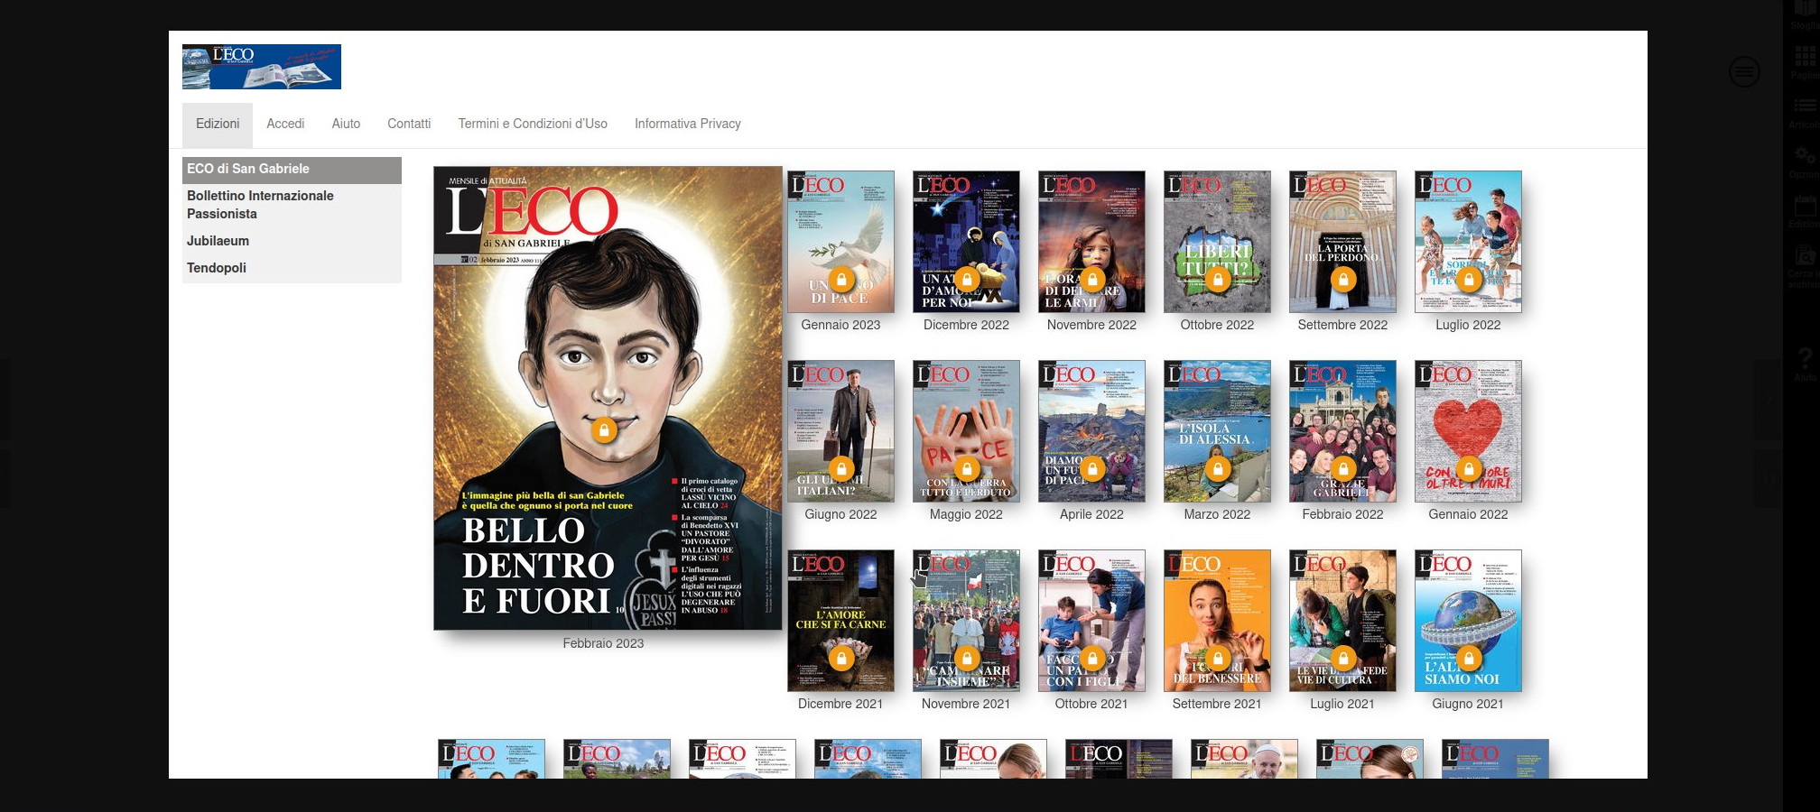The image size is (1820, 812).
Task: Click the Marzo 2022 label
Action: 1217,514
